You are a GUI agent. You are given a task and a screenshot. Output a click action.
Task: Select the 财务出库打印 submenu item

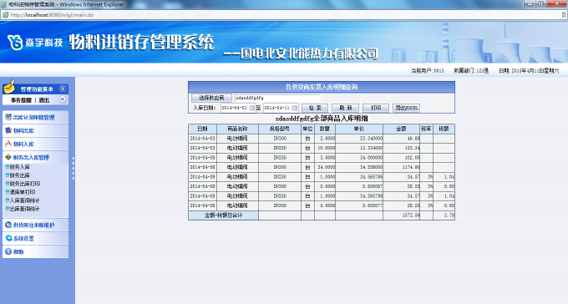pyautogui.click(x=24, y=184)
